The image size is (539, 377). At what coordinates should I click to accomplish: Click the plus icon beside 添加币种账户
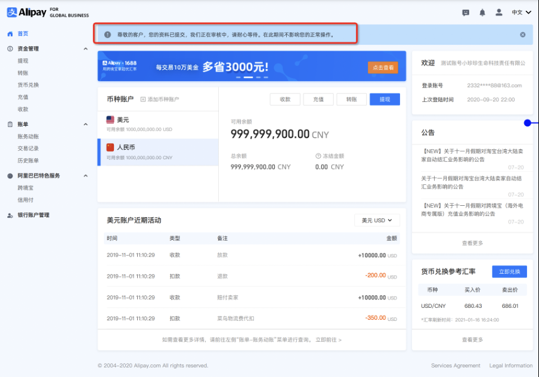[143, 100]
